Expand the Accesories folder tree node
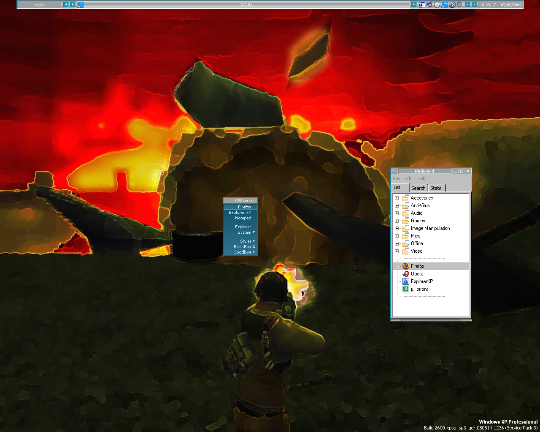The width and height of the screenshot is (540, 432). (x=397, y=198)
